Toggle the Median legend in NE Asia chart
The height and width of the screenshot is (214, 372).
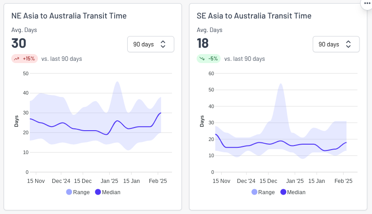tap(108, 192)
